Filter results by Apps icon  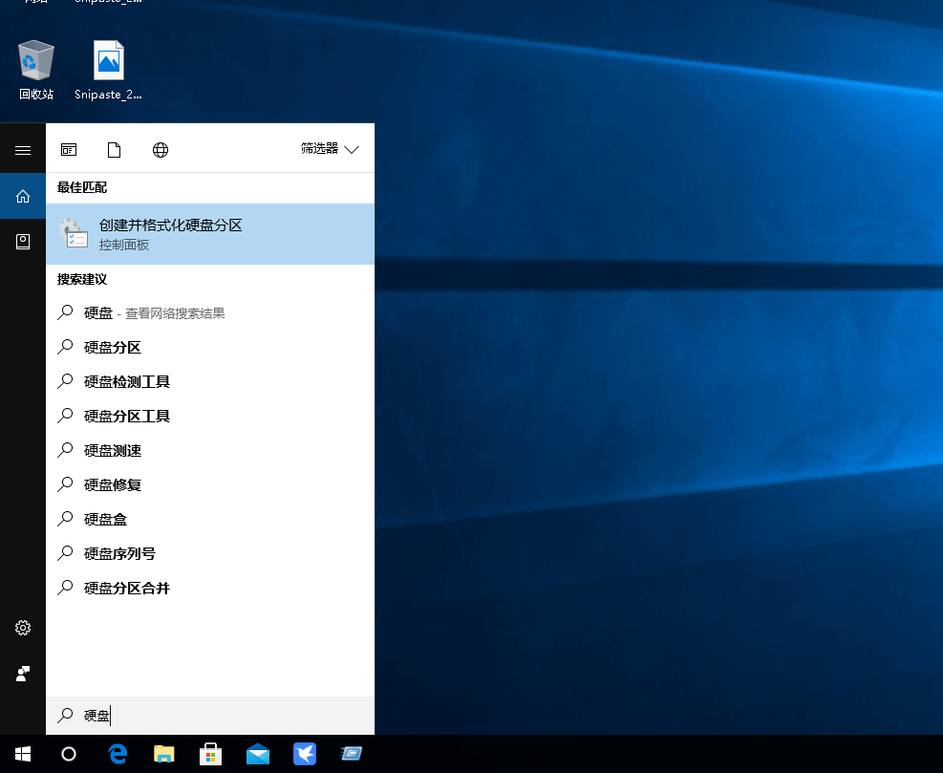tap(69, 150)
